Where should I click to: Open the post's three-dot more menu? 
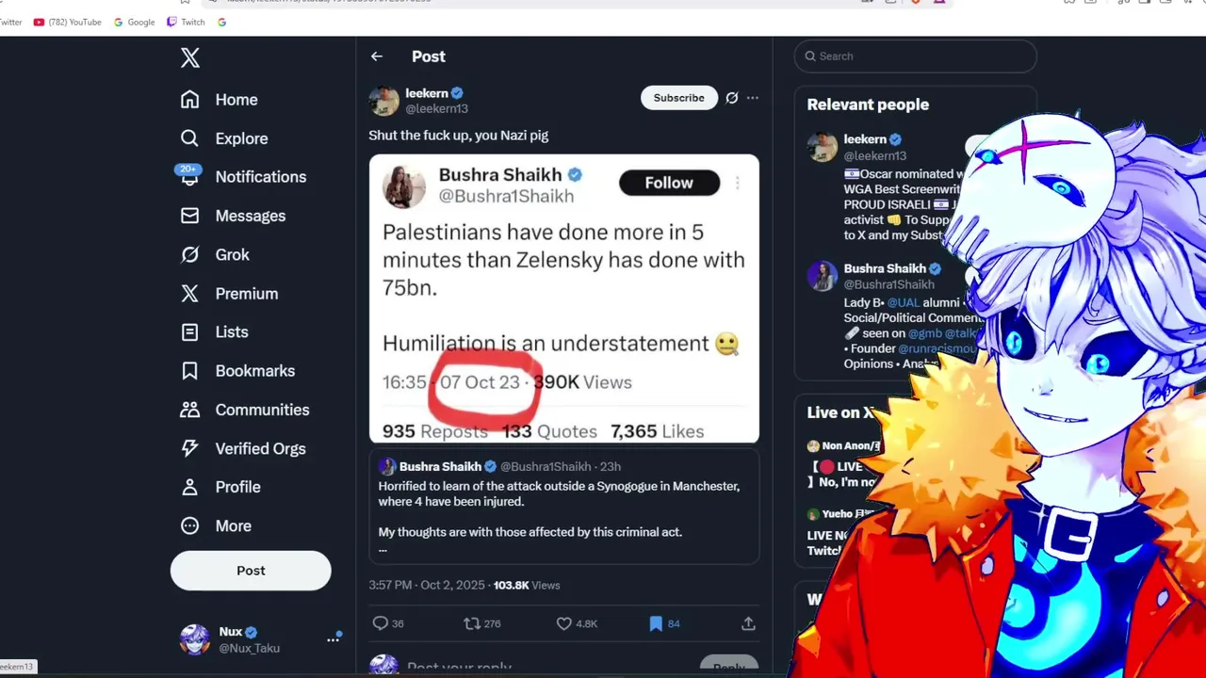tap(753, 98)
